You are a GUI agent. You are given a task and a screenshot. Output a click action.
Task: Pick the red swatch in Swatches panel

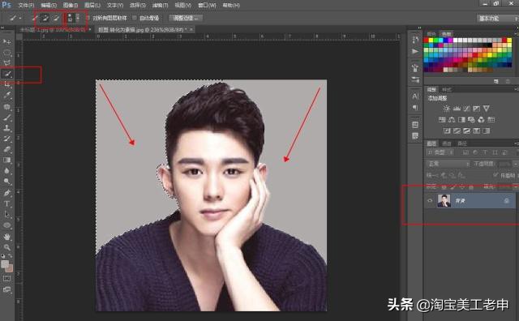[x=426, y=41]
